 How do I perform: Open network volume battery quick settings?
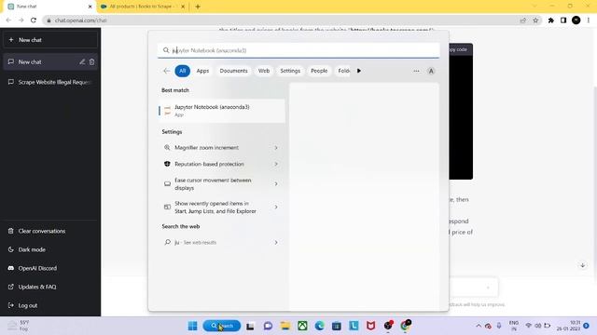pos(537,326)
